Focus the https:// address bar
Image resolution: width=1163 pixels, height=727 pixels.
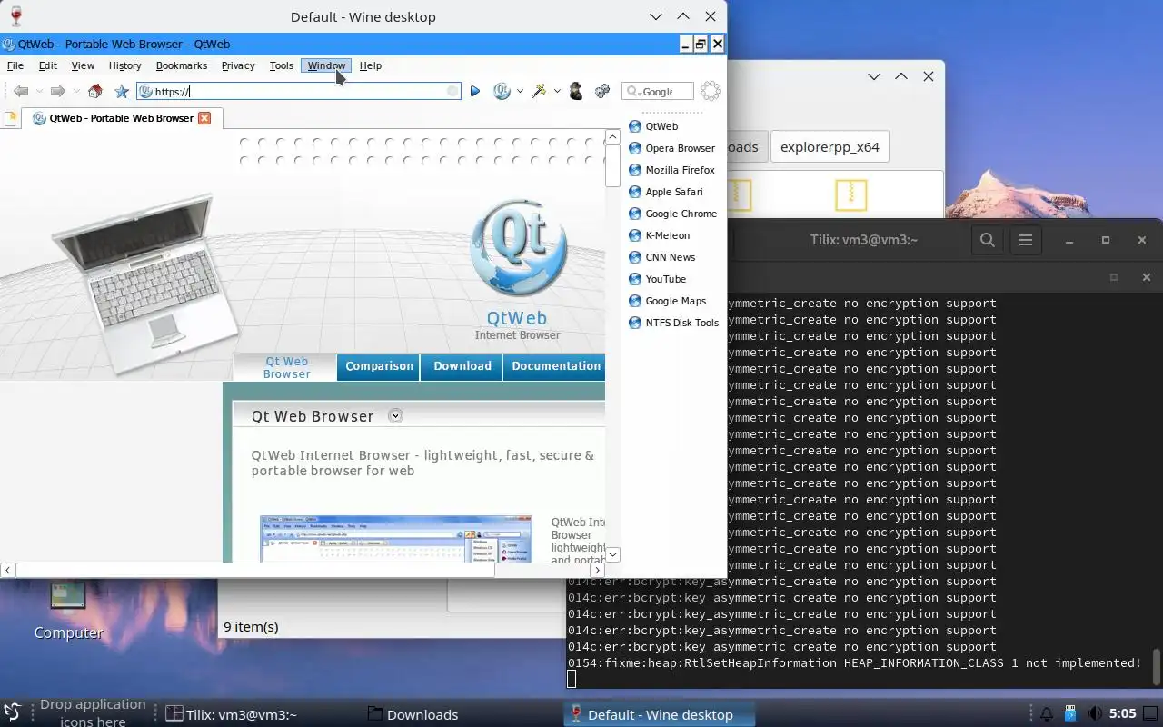pos(300,91)
